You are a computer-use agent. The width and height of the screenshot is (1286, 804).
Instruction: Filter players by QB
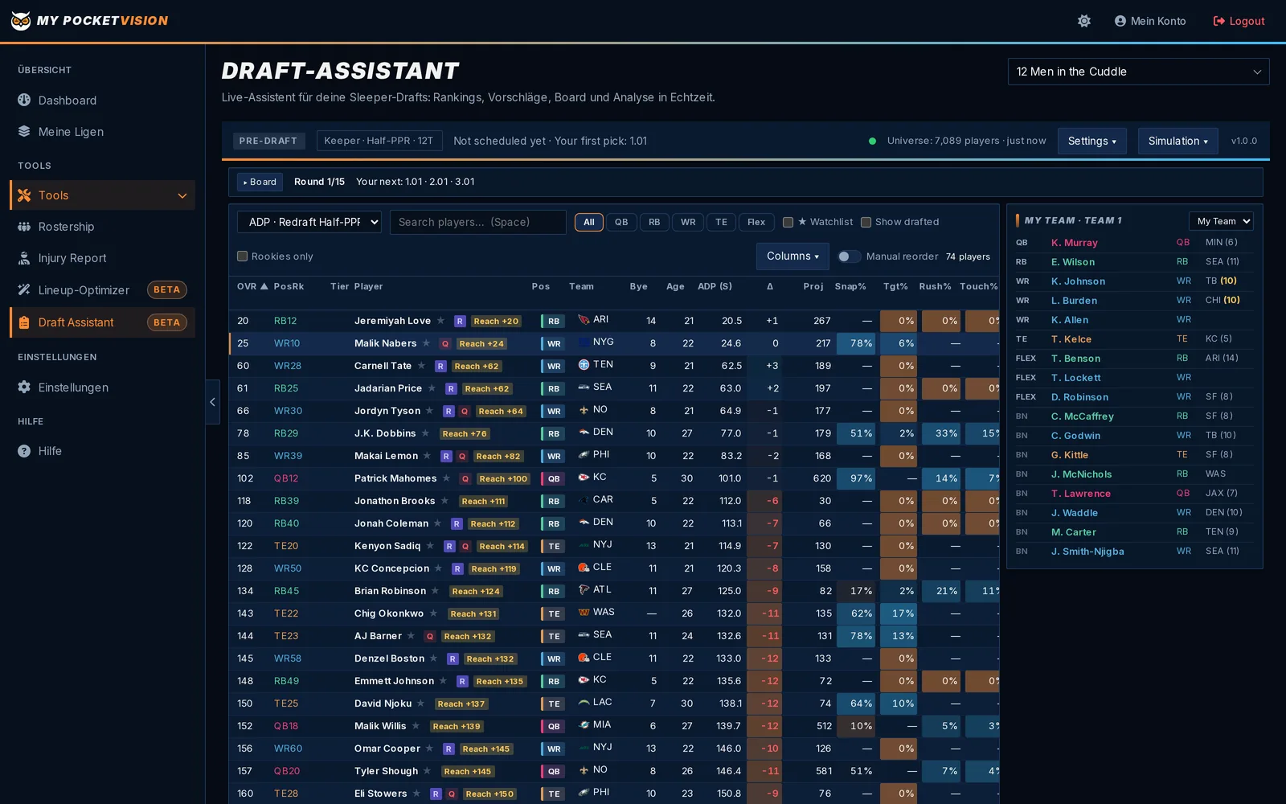tap(621, 222)
